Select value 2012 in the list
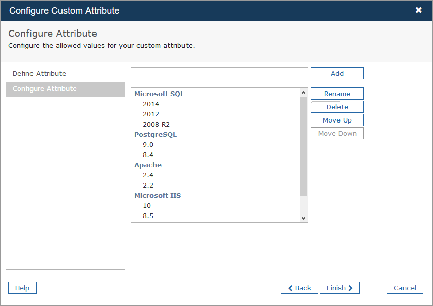The height and width of the screenshot is (306, 433). [x=151, y=114]
